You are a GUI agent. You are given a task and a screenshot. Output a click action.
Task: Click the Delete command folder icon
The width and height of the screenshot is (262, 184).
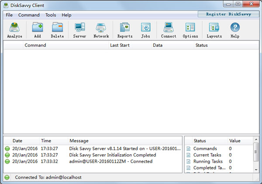coord(57,27)
